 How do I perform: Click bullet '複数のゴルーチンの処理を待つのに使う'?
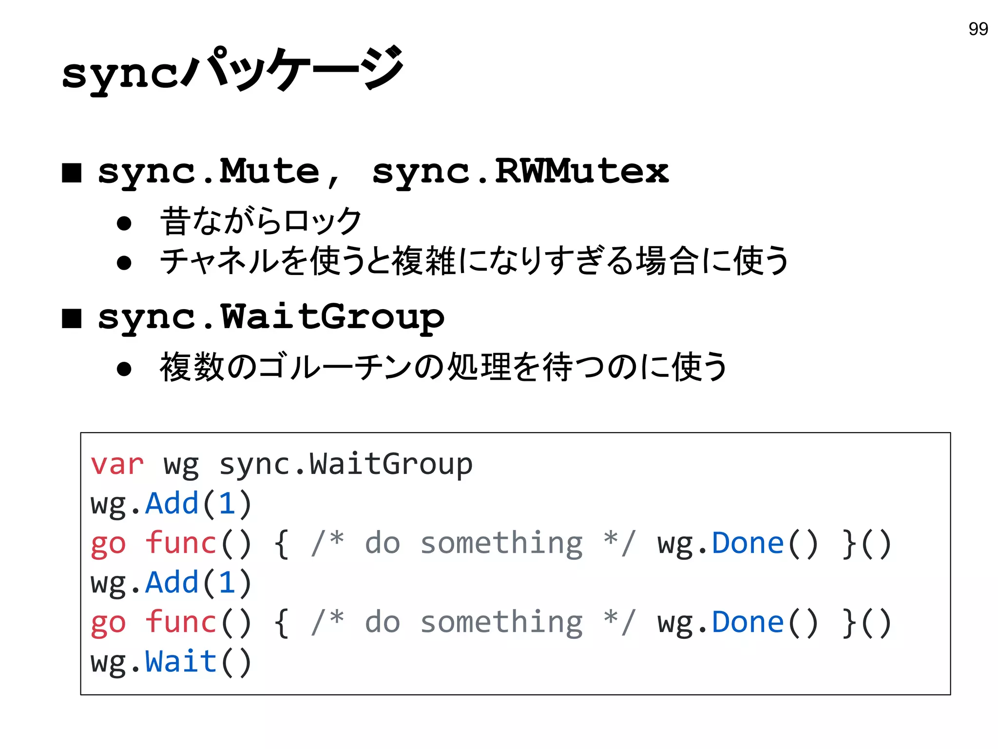pos(443,367)
